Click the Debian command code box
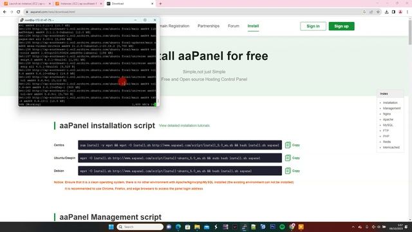This screenshot has height=232, width=412. point(180,171)
